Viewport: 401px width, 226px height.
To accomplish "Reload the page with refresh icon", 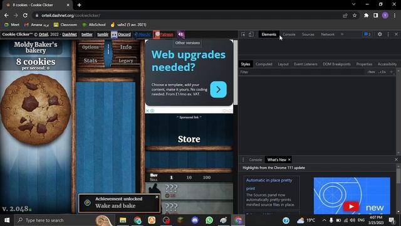I will 25,15.
